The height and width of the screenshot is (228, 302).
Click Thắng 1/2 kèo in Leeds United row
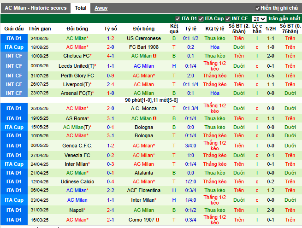pos(214,66)
